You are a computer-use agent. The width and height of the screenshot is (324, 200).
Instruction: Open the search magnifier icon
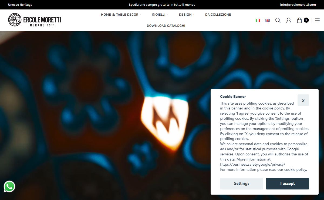pyautogui.click(x=278, y=20)
